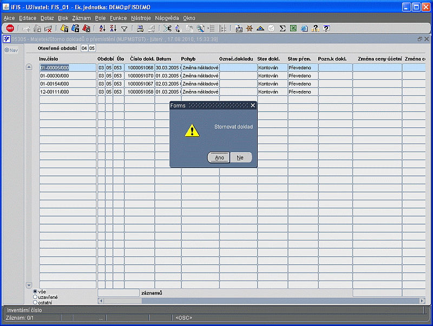433x326 pixels.
Task: Click the blue triangle icon
Action: click(x=260, y=28)
